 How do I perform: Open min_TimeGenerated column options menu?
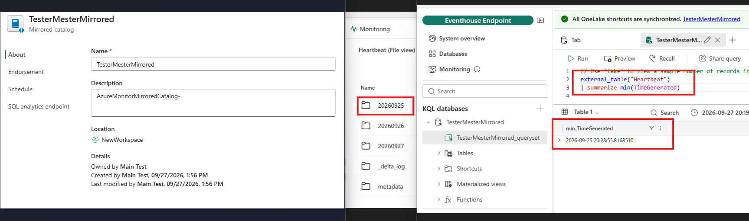(x=660, y=128)
